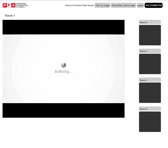The image size is (168, 148).
Task: Select the Room 2 label
Action: point(150,22)
